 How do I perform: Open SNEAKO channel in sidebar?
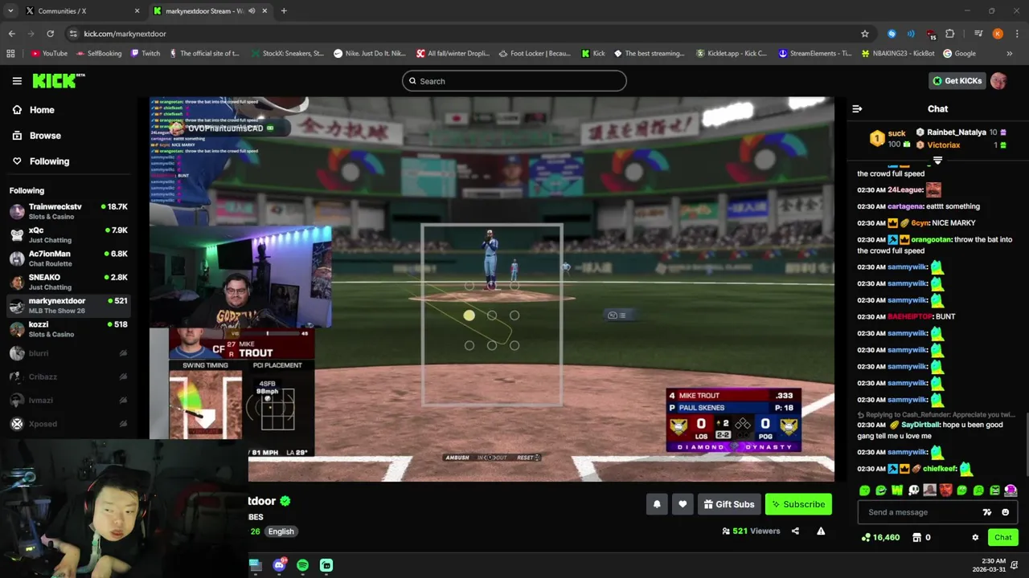68,282
